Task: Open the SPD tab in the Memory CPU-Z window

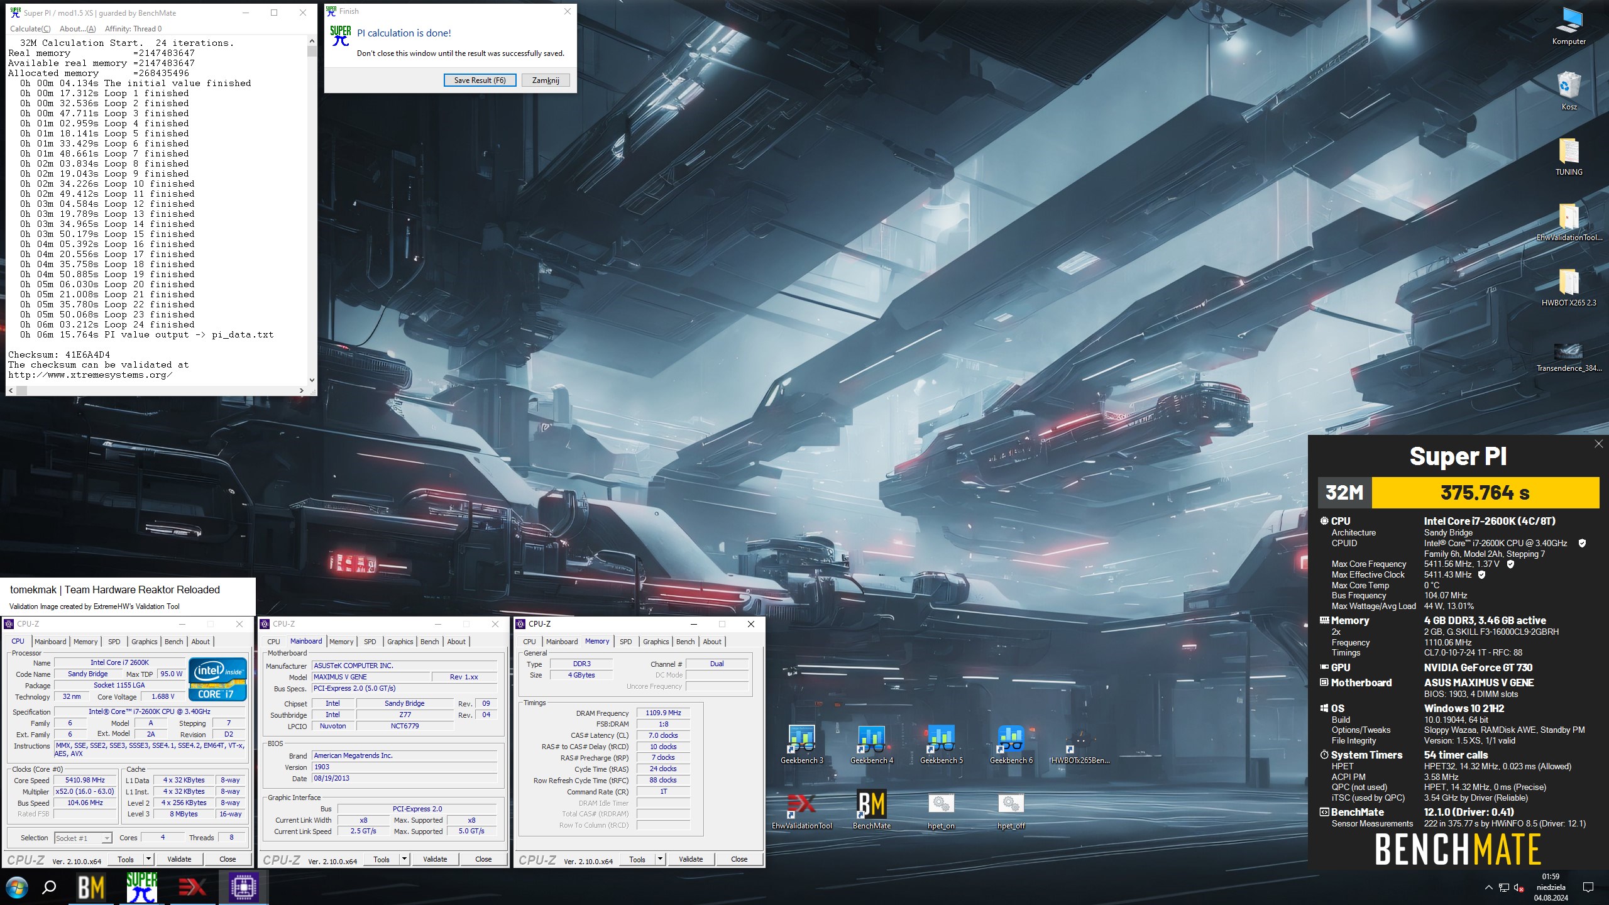Action: tap(625, 641)
